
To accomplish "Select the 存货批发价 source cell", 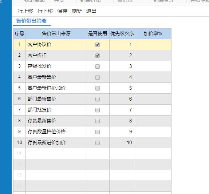I will (56, 66).
